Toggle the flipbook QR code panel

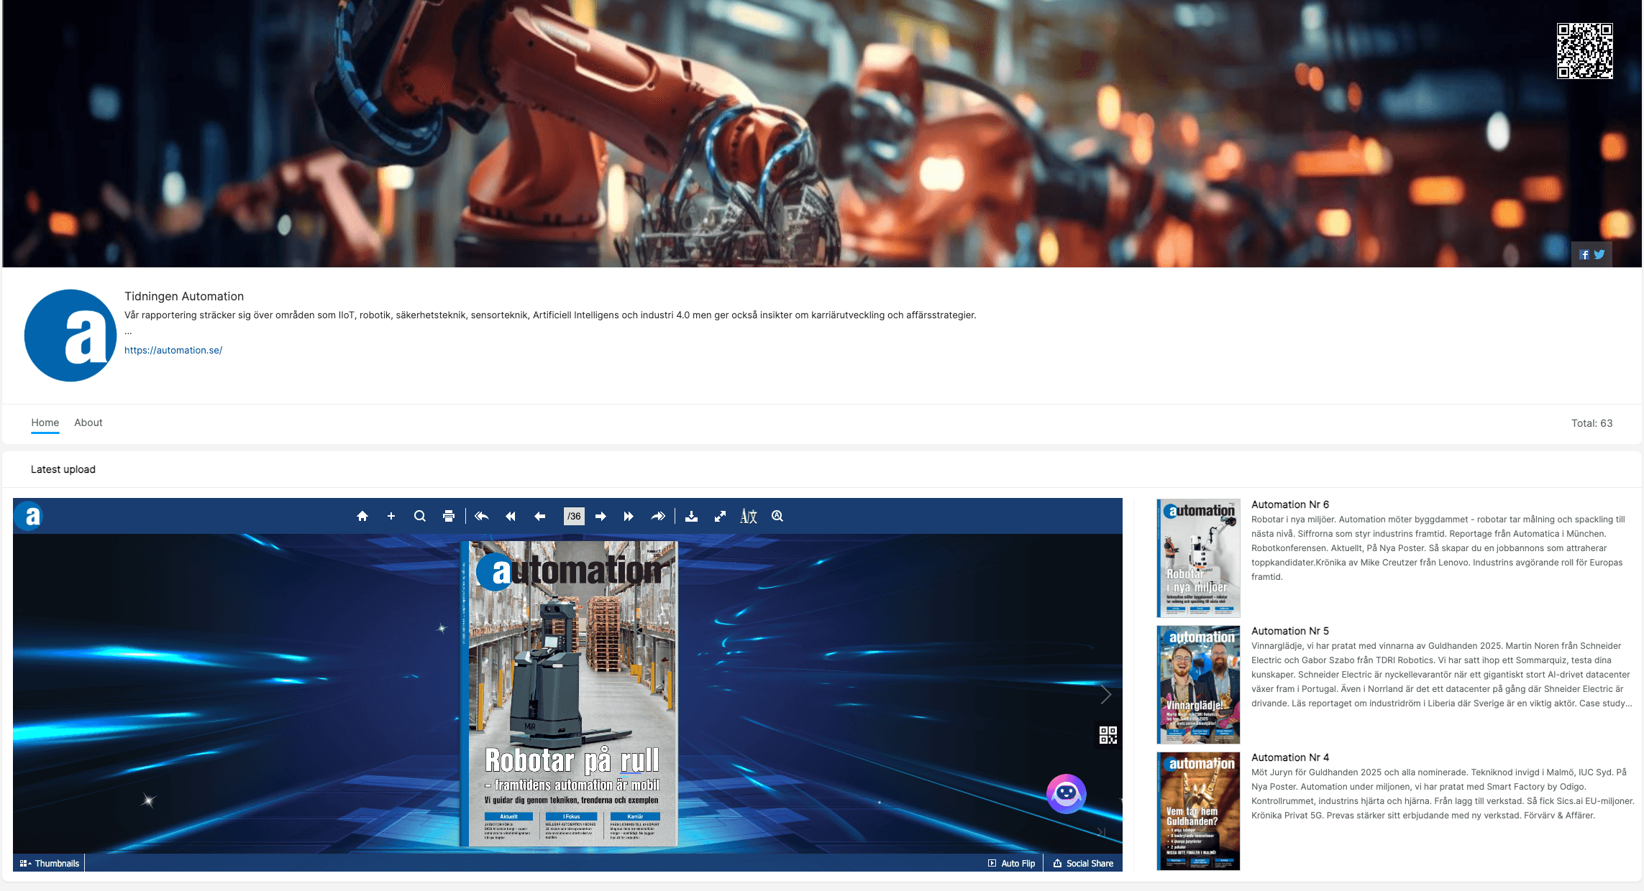(x=1108, y=734)
